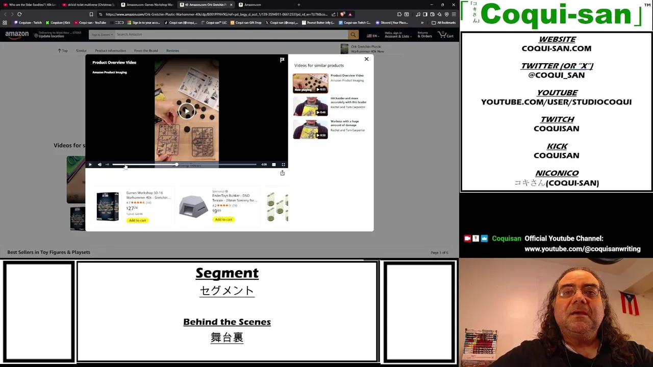This screenshot has width=653, height=367.
Task: Mute the product video sound
Action: coord(99,165)
